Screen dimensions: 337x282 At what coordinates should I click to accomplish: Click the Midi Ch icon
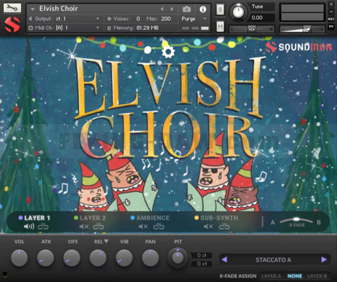pyautogui.click(x=31, y=28)
